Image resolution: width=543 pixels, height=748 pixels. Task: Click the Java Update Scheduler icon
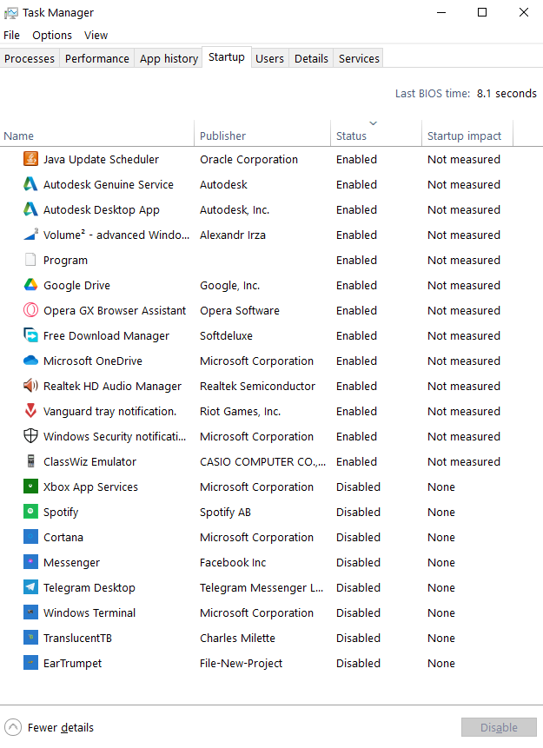click(30, 159)
